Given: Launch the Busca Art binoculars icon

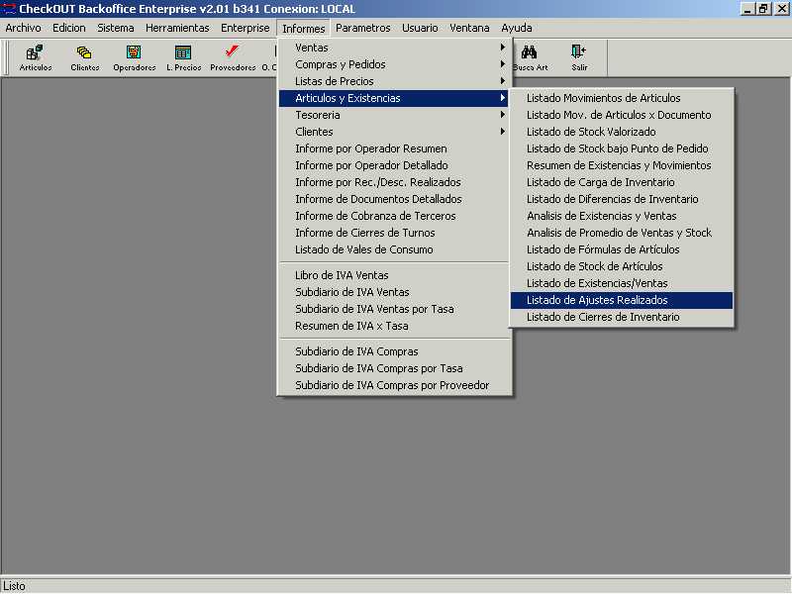Looking at the screenshot, I should pos(530,58).
